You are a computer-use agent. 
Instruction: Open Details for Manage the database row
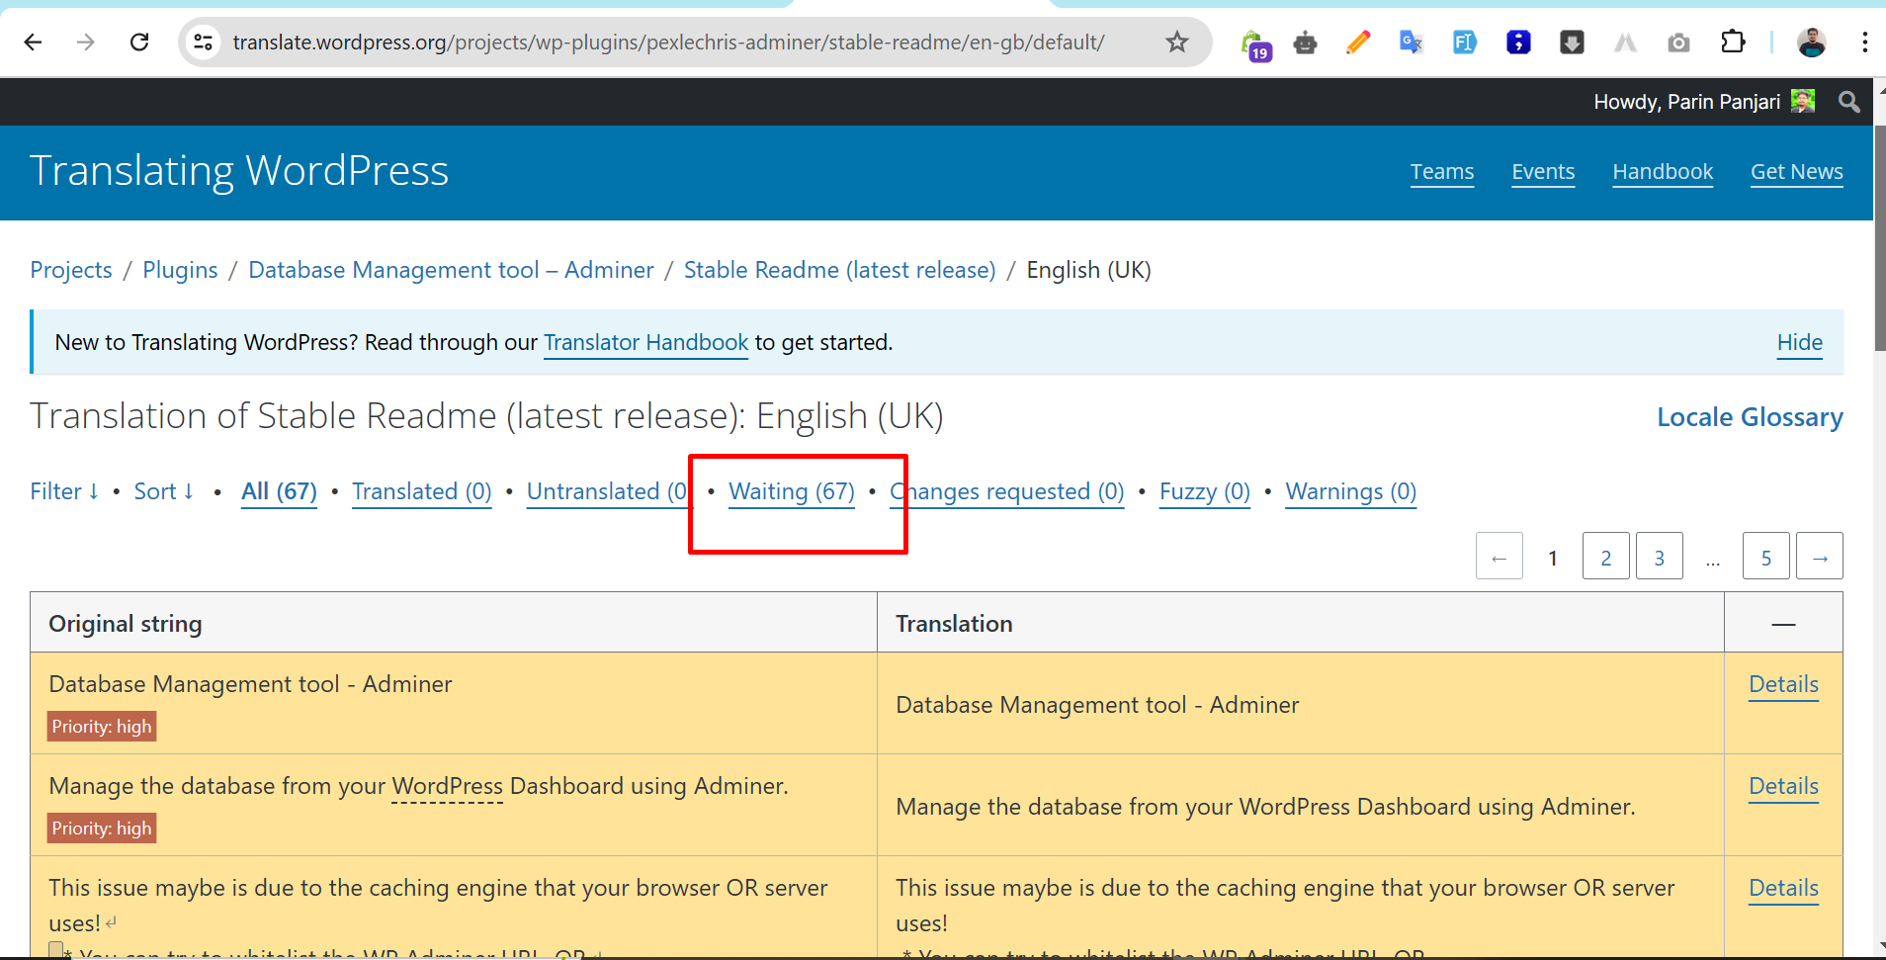pyautogui.click(x=1783, y=786)
